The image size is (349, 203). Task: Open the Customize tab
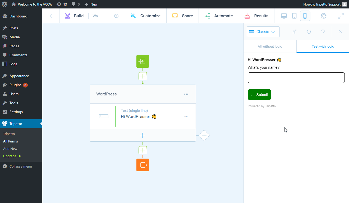[x=146, y=16]
